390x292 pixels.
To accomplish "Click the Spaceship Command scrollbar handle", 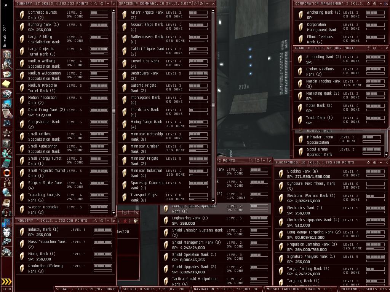I will [x=213, y=106].
